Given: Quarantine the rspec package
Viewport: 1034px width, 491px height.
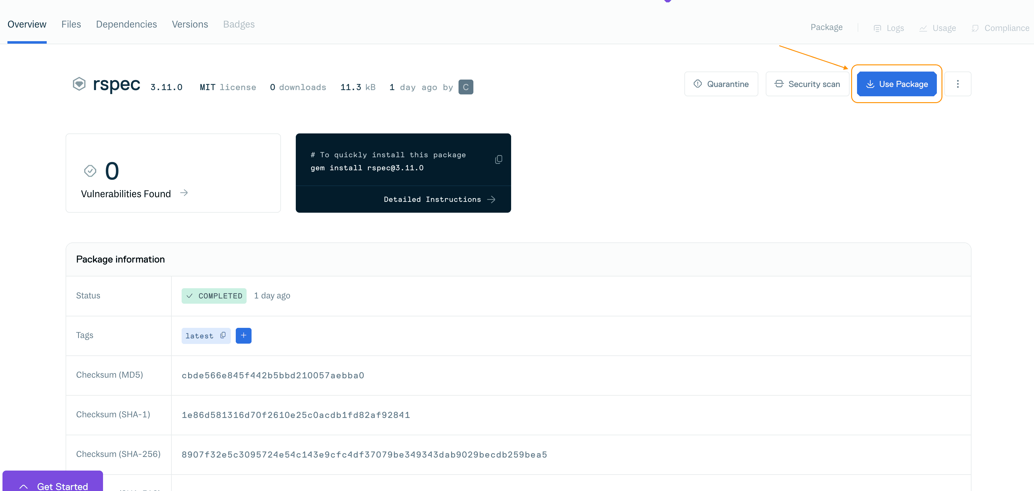Looking at the screenshot, I should [721, 84].
